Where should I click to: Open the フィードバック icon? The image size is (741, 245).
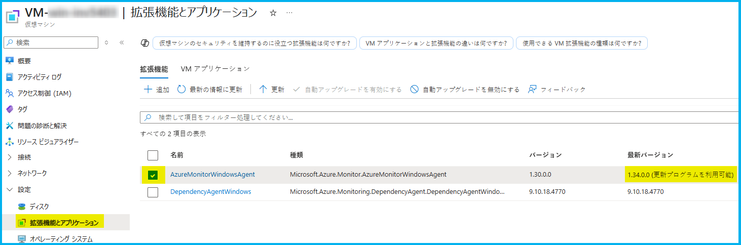[532, 90]
